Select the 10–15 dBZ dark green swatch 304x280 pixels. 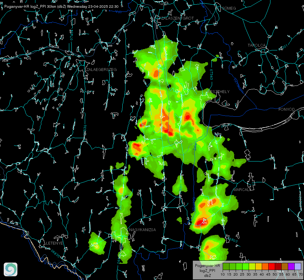pyautogui.click(x=226, y=266)
